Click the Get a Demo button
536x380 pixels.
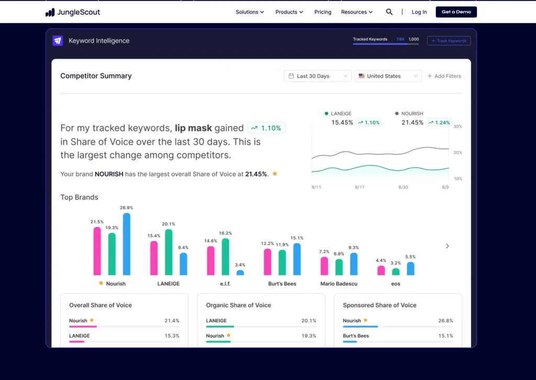456,12
